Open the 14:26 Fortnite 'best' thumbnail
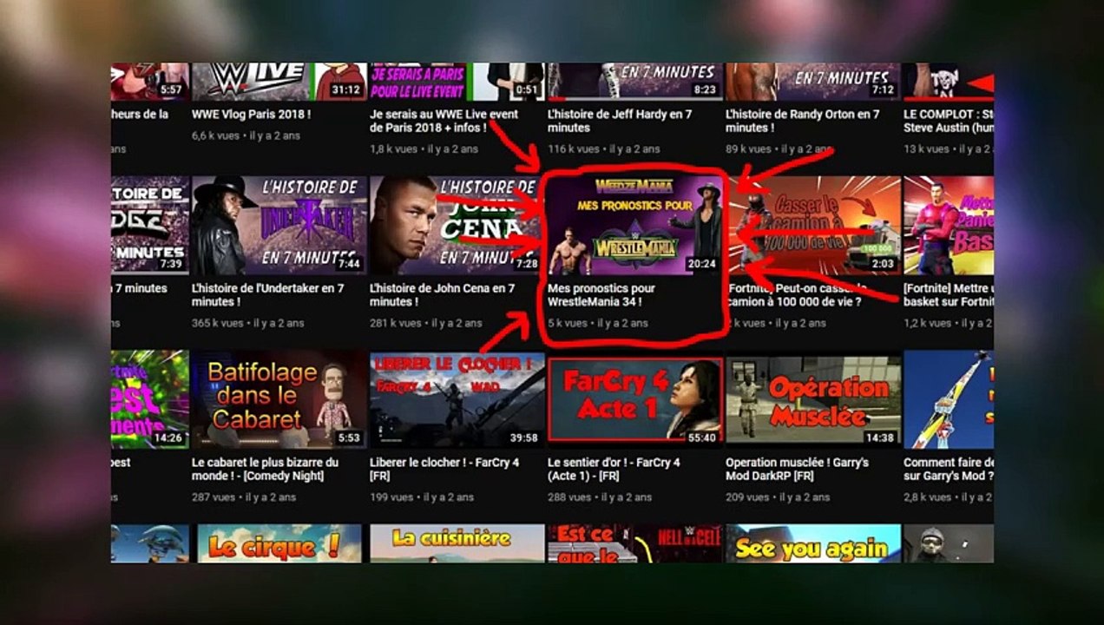The height and width of the screenshot is (625, 1104). point(150,399)
